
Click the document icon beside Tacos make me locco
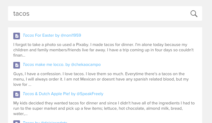(x=16, y=65)
